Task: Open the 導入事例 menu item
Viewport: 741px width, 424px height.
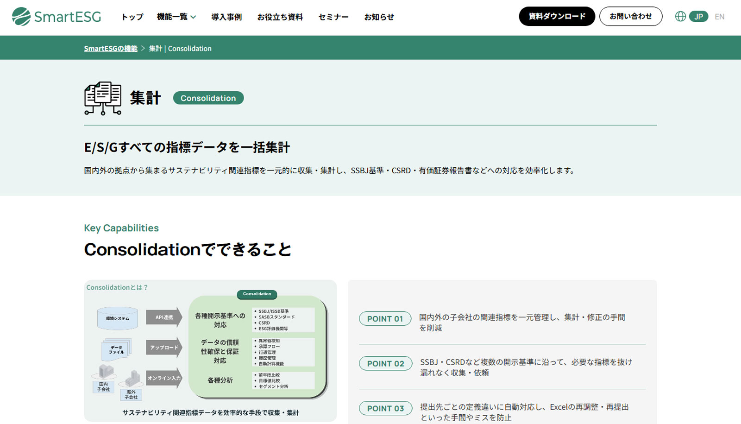Action: click(226, 17)
